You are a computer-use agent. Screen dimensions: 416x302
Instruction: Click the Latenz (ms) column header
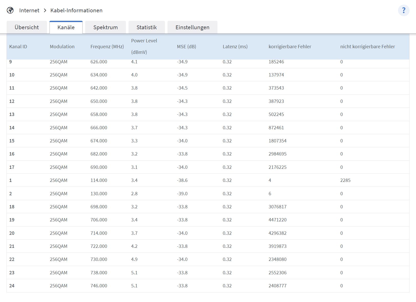[235, 47]
